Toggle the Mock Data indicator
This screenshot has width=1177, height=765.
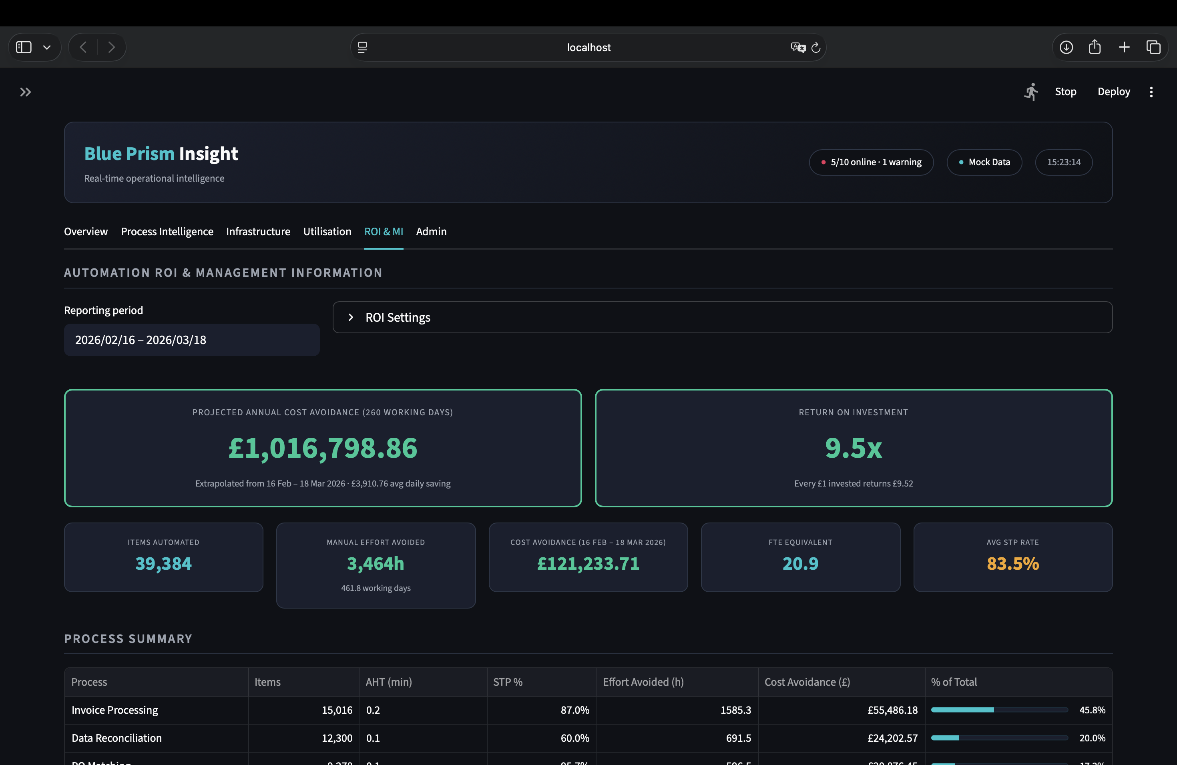(984, 162)
